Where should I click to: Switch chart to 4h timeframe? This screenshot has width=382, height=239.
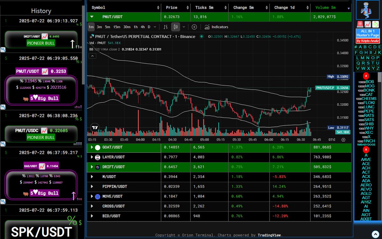[143, 27]
